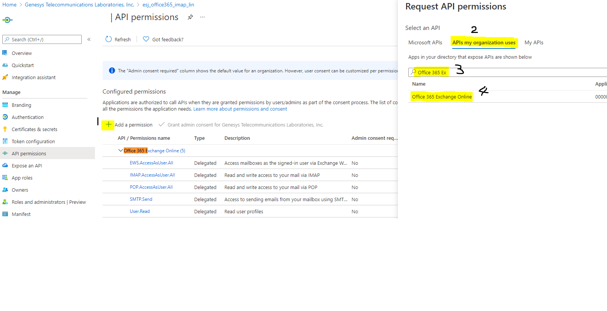Screen dimensions: 607x311
Task: Switch to the Microsoft APIs tab
Action: pos(425,42)
